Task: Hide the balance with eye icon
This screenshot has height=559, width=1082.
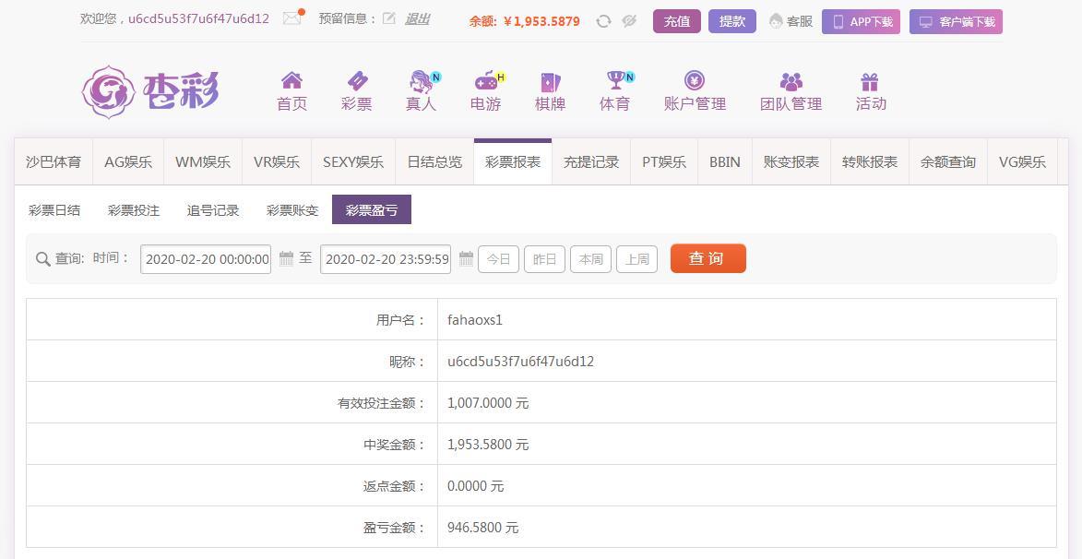Action: (x=629, y=21)
